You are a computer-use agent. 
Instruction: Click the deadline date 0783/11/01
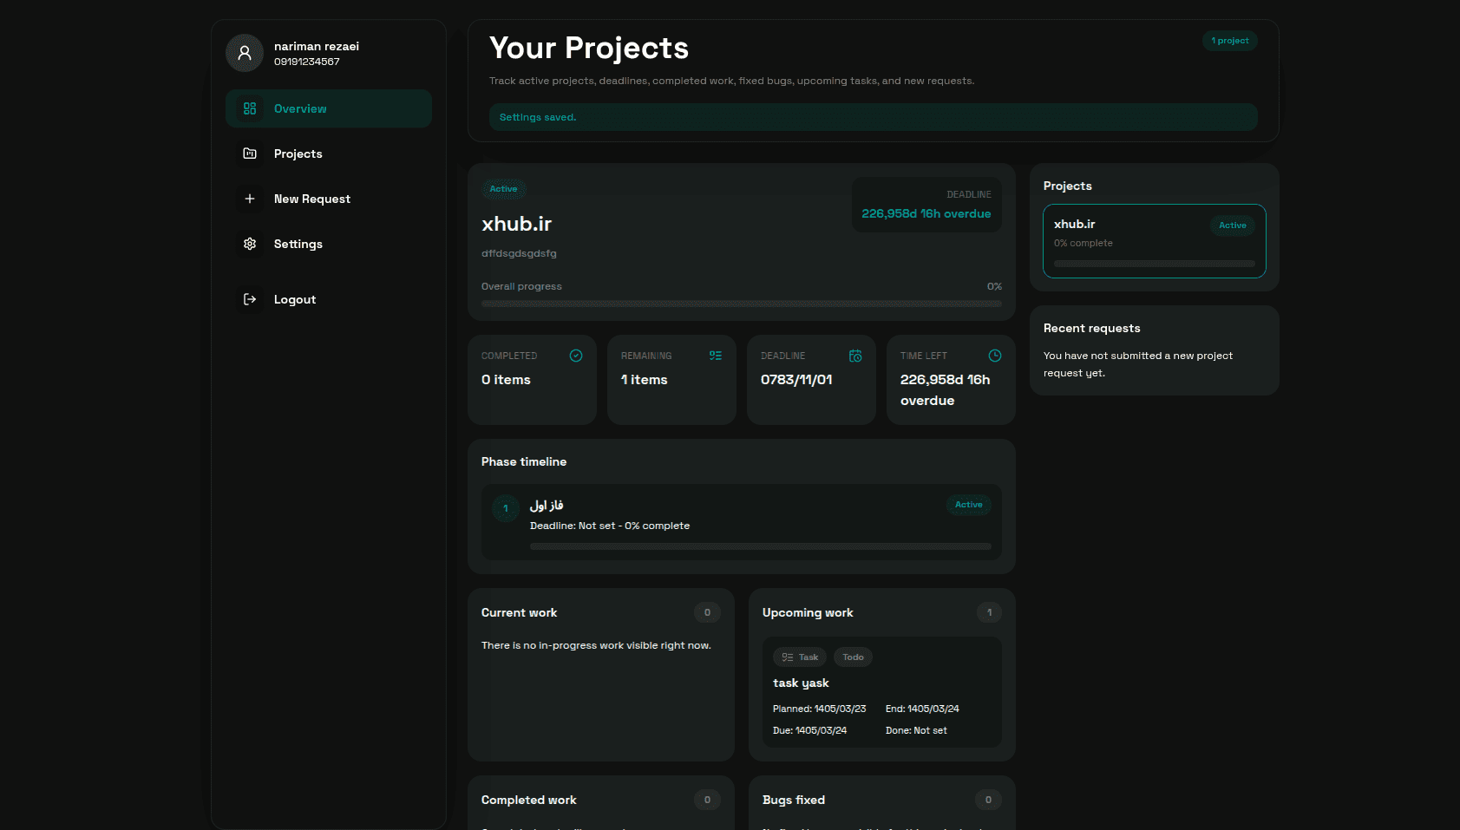[x=796, y=380]
